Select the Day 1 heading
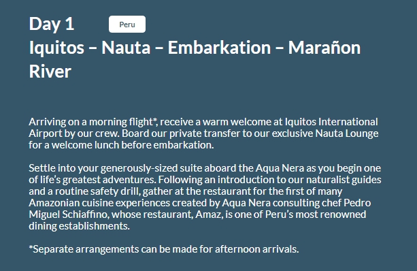 click(x=52, y=24)
